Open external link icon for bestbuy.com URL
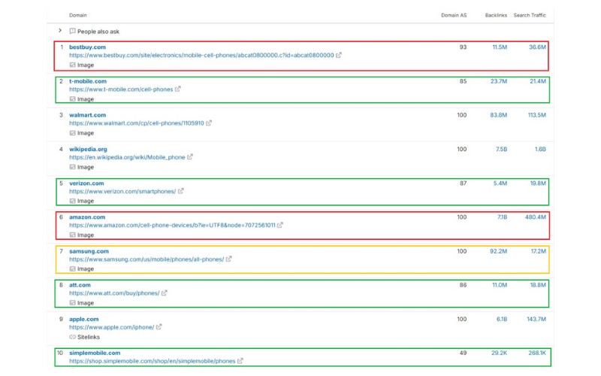The height and width of the screenshot is (376, 601). (x=339, y=55)
